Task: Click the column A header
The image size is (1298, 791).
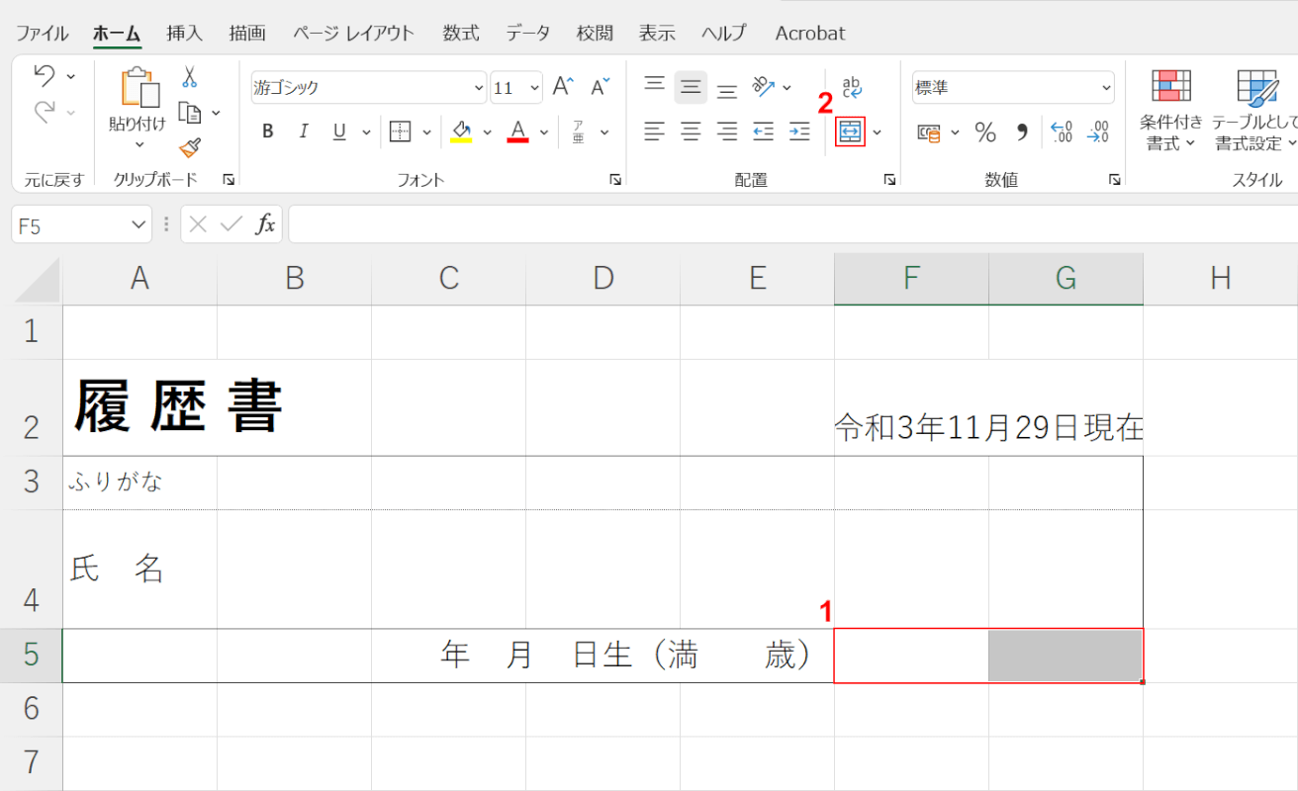Action: pyautogui.click(x=139, y=279)
